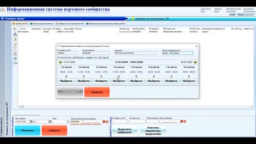The height and width of the screenshot is (144, 256).
Task: Click the № карточки field in selection panel
Action: tap(137, 121)
